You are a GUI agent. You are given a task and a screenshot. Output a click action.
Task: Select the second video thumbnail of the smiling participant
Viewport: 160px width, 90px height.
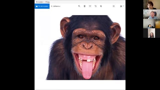coord(151,14)
